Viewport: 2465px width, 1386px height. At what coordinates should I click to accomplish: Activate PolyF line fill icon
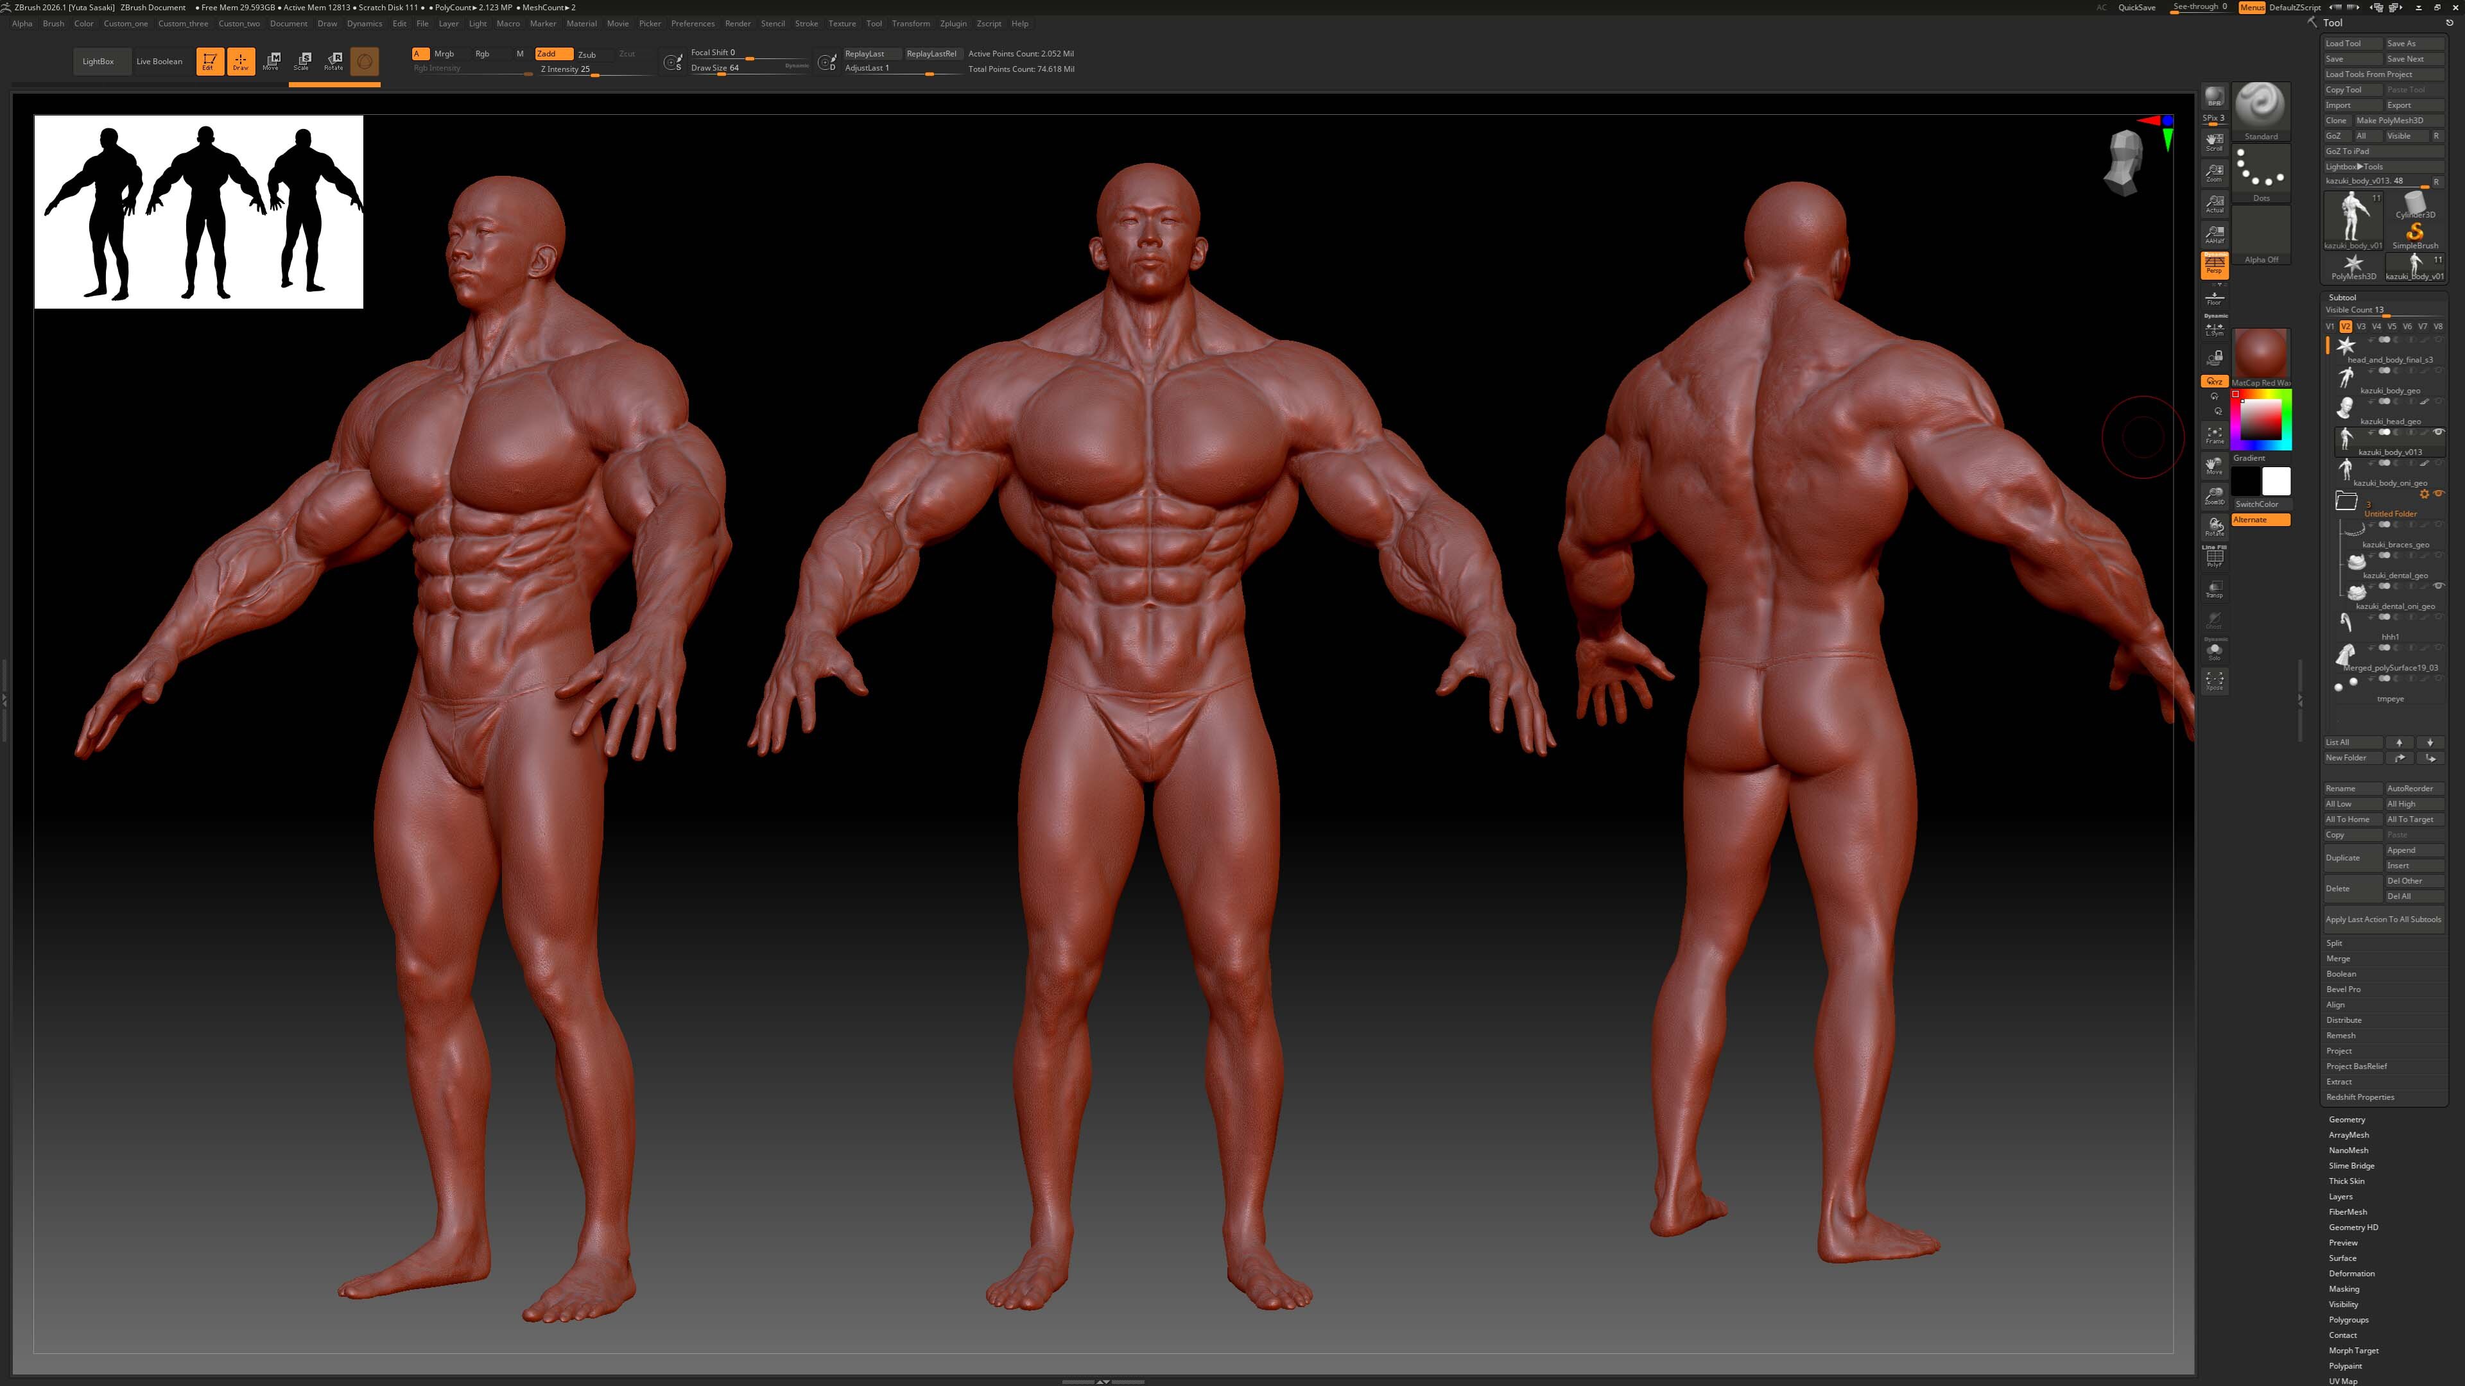point(2214,558)
